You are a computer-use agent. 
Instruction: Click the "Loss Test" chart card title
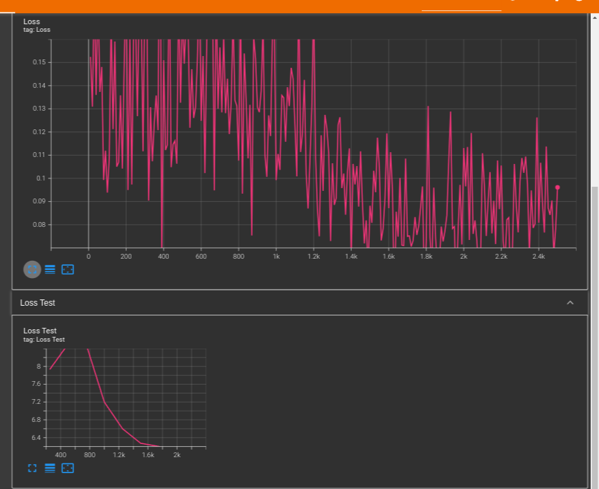(40, 331)
